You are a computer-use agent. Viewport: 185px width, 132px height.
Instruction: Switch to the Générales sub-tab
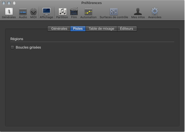(59, 29)
